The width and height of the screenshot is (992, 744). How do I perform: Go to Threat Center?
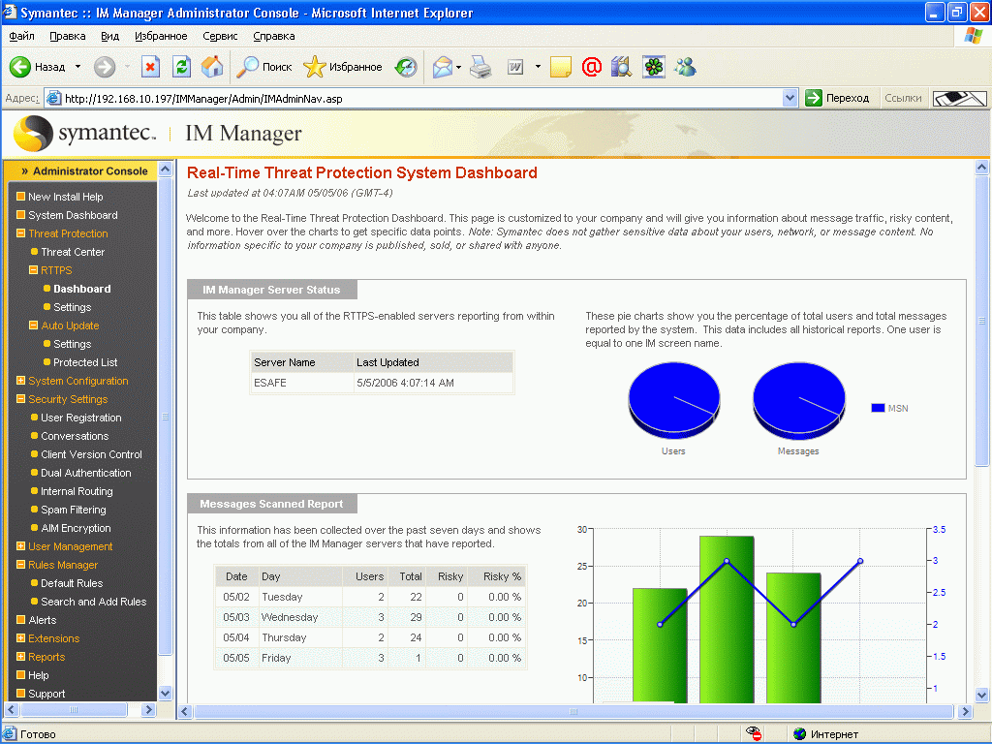[x=73, y=252]
